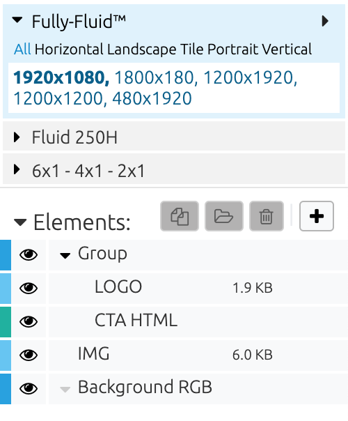348x421 pixels.
Task: Hide the IMG element via eye icon
Action: point(29,355)
